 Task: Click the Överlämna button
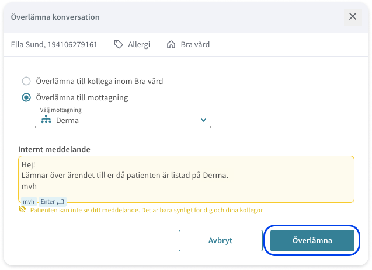312,240
